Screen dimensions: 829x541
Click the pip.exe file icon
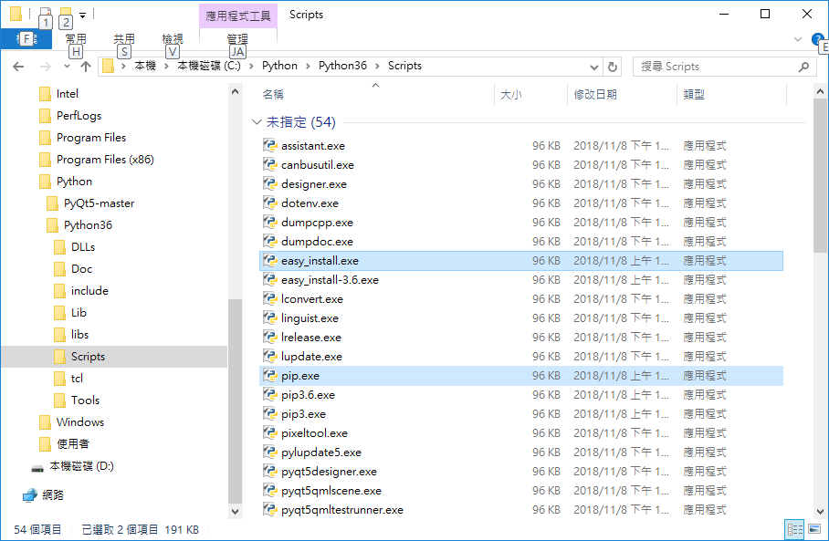[269, 376]
